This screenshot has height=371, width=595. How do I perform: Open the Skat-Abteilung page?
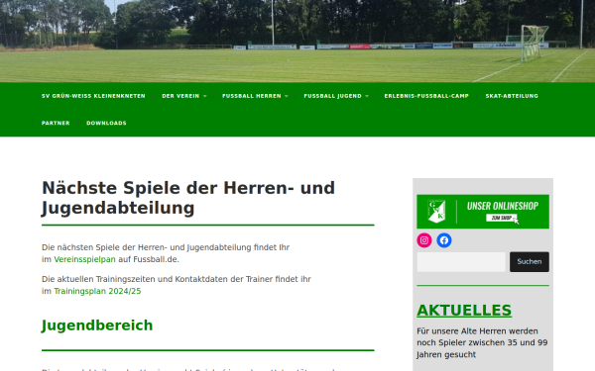pyautogui.click(x=512, y=96)
